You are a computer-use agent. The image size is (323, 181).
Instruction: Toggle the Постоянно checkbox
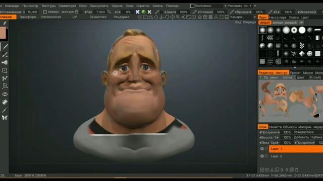[192, 6]
